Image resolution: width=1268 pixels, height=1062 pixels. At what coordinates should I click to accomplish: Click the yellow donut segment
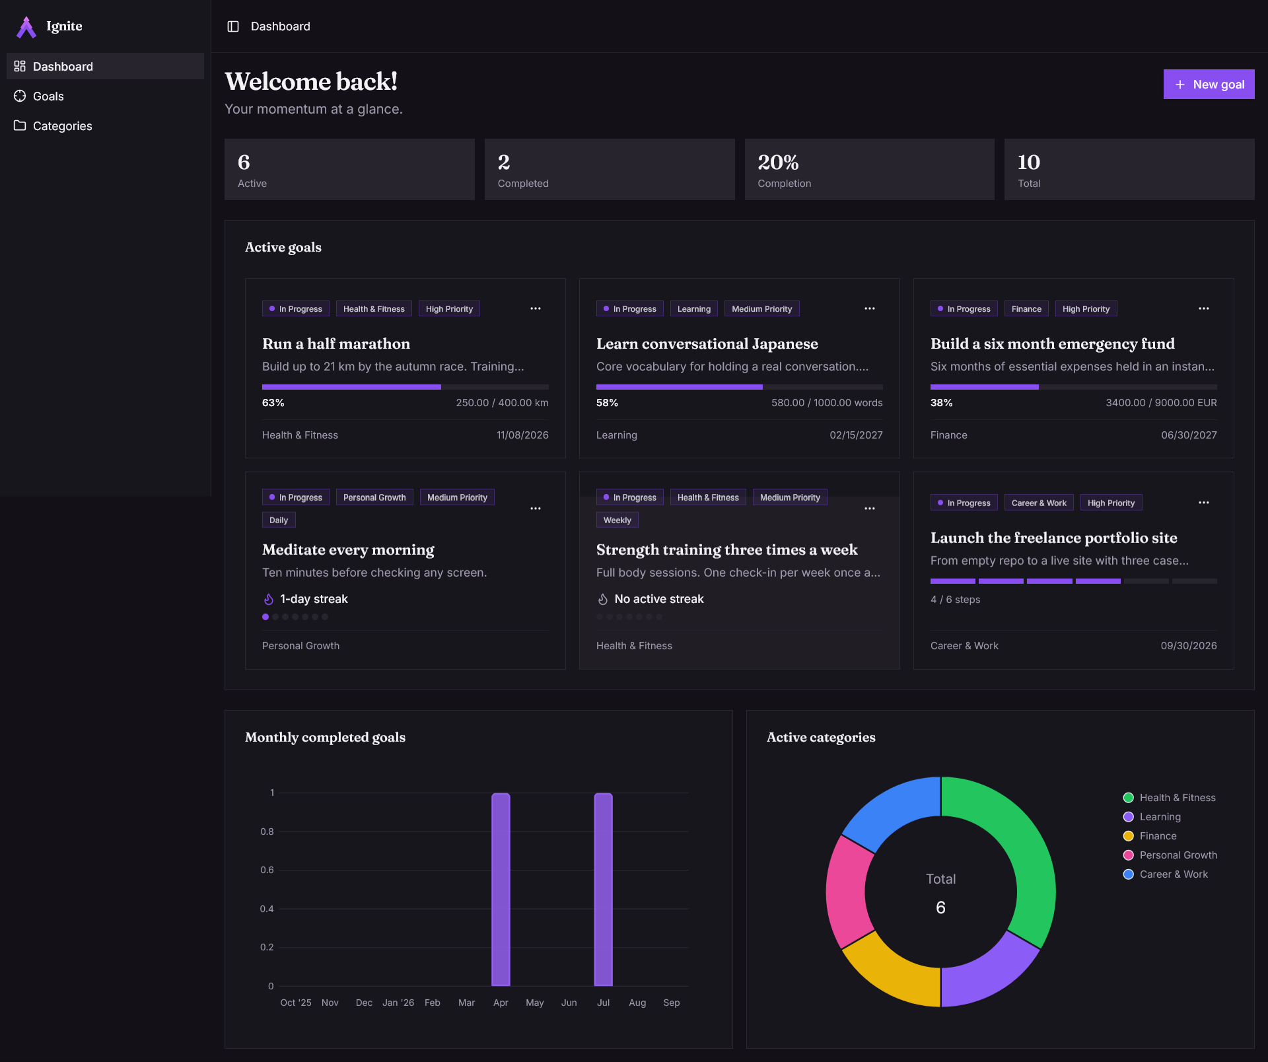point(894,973)
